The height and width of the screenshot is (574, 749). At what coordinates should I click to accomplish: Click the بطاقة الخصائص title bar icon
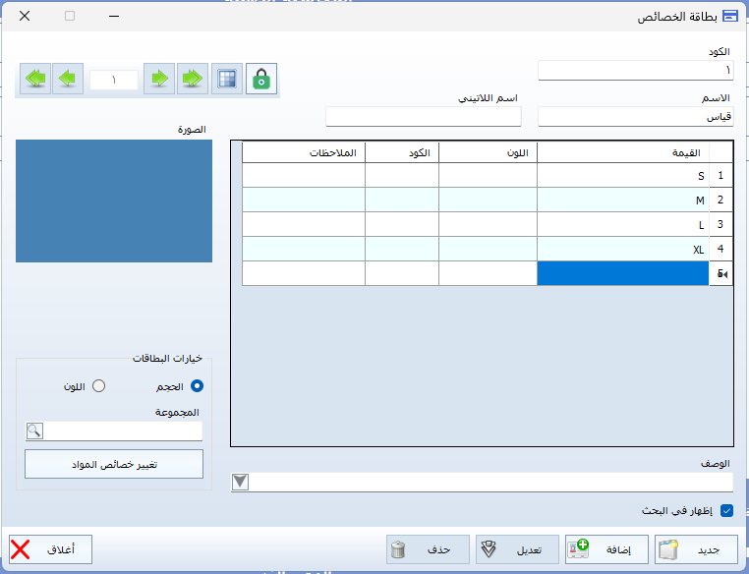pos(730,17)
